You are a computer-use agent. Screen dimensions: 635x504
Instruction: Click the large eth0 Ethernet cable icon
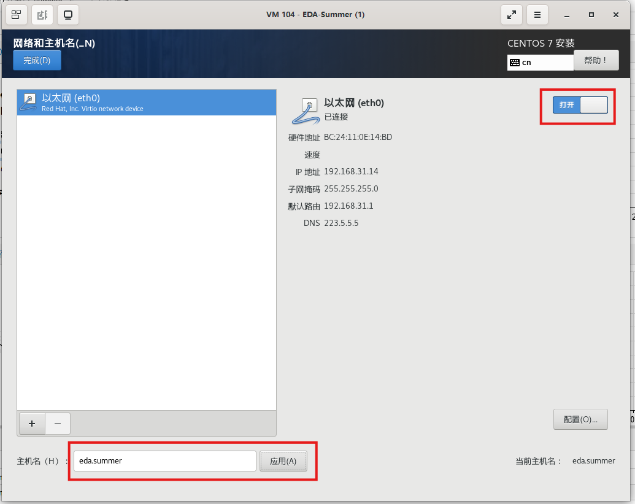pos(305,110)
